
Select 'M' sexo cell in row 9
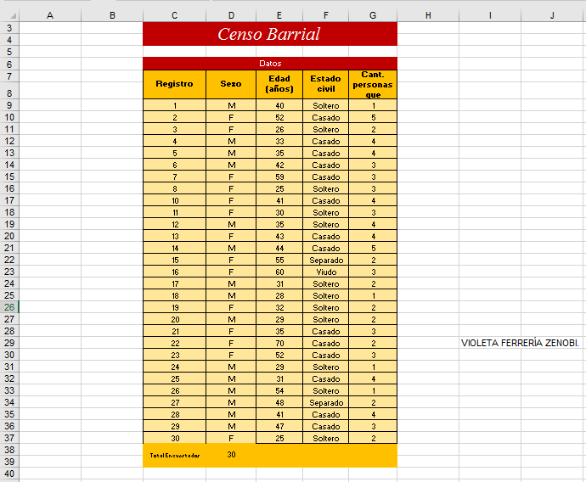pyautogui.click(x=231, y=106)
